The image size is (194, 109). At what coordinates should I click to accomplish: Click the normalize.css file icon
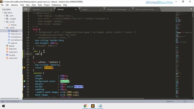pyautogui.click(x=9, y=37)
